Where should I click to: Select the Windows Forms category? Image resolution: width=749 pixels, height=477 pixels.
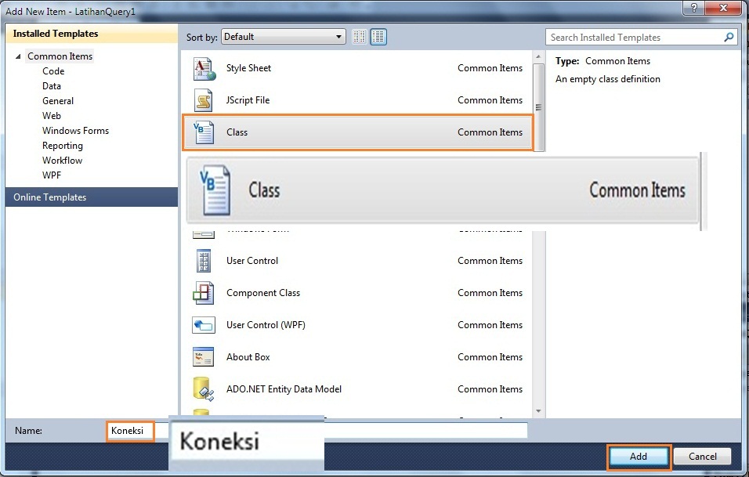[74, 130]
